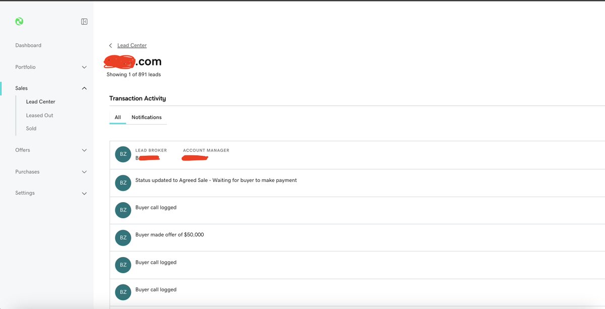Follow the Lead Center breadcrumb link

coord(132,45)
